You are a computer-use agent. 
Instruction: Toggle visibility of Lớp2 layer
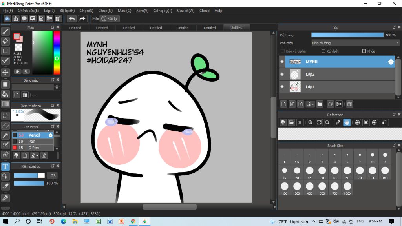tap(282, 74)
